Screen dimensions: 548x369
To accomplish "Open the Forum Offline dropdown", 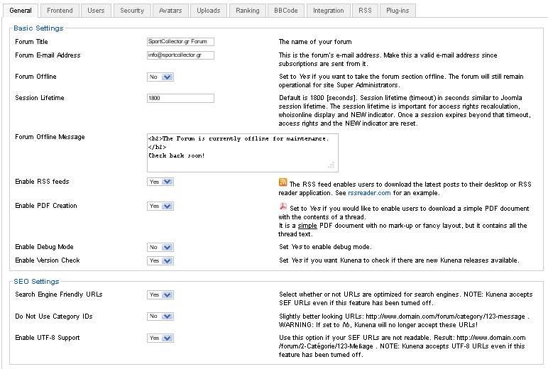I will (160, 77).
